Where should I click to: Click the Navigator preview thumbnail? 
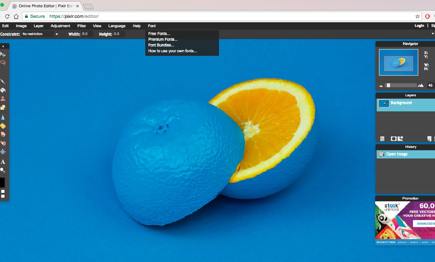399,62
